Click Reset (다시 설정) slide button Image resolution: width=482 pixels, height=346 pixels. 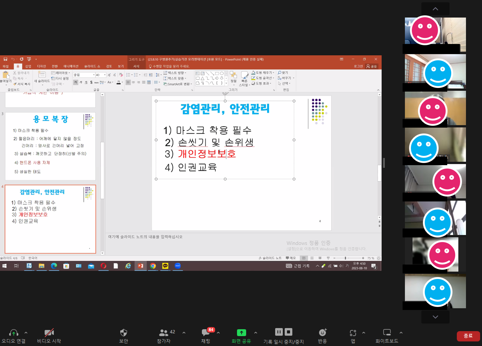pos(60,78)
